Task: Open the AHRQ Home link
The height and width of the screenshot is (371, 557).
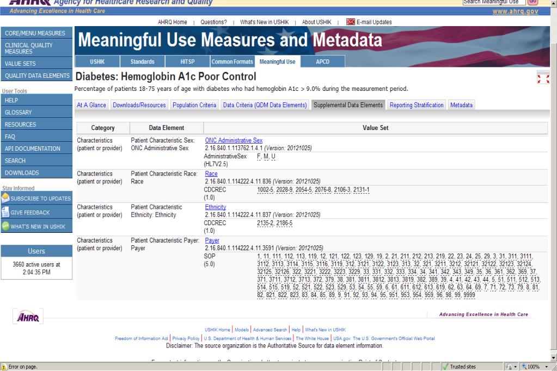Action: click(x=172, y=22)
